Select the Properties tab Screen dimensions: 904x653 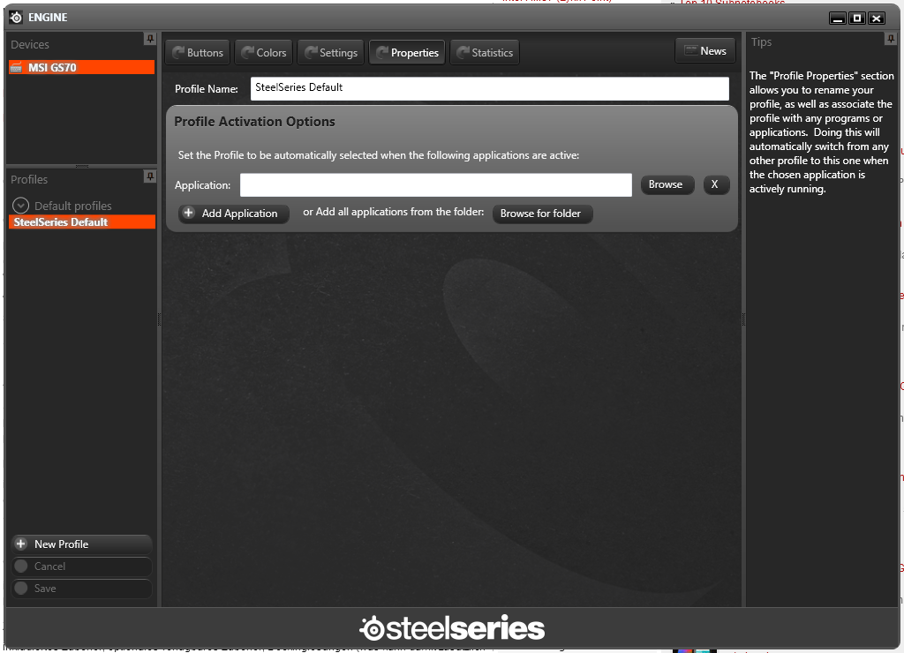pyautogui.click(x=407, y=52)
